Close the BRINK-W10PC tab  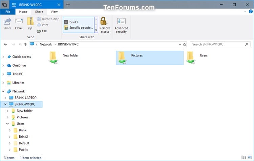59,5
